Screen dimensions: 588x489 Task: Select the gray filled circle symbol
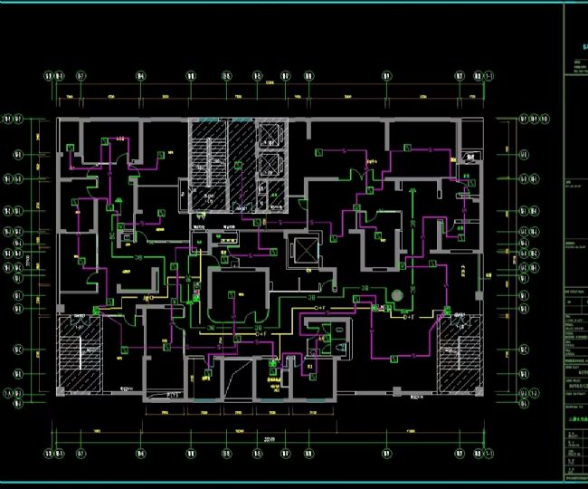397,295
